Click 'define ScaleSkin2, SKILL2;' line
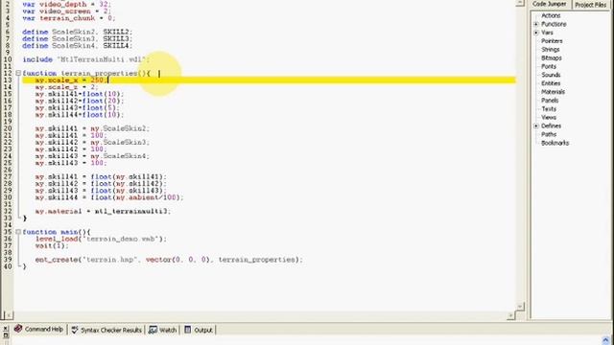 tap(77, 32)
